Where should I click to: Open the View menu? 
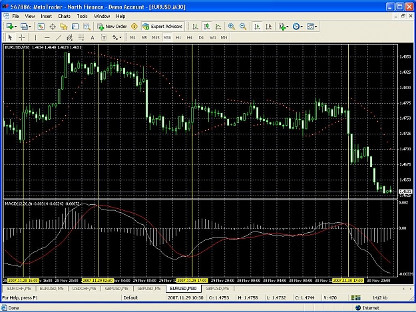pyautogui.click(x=30, y=16)
